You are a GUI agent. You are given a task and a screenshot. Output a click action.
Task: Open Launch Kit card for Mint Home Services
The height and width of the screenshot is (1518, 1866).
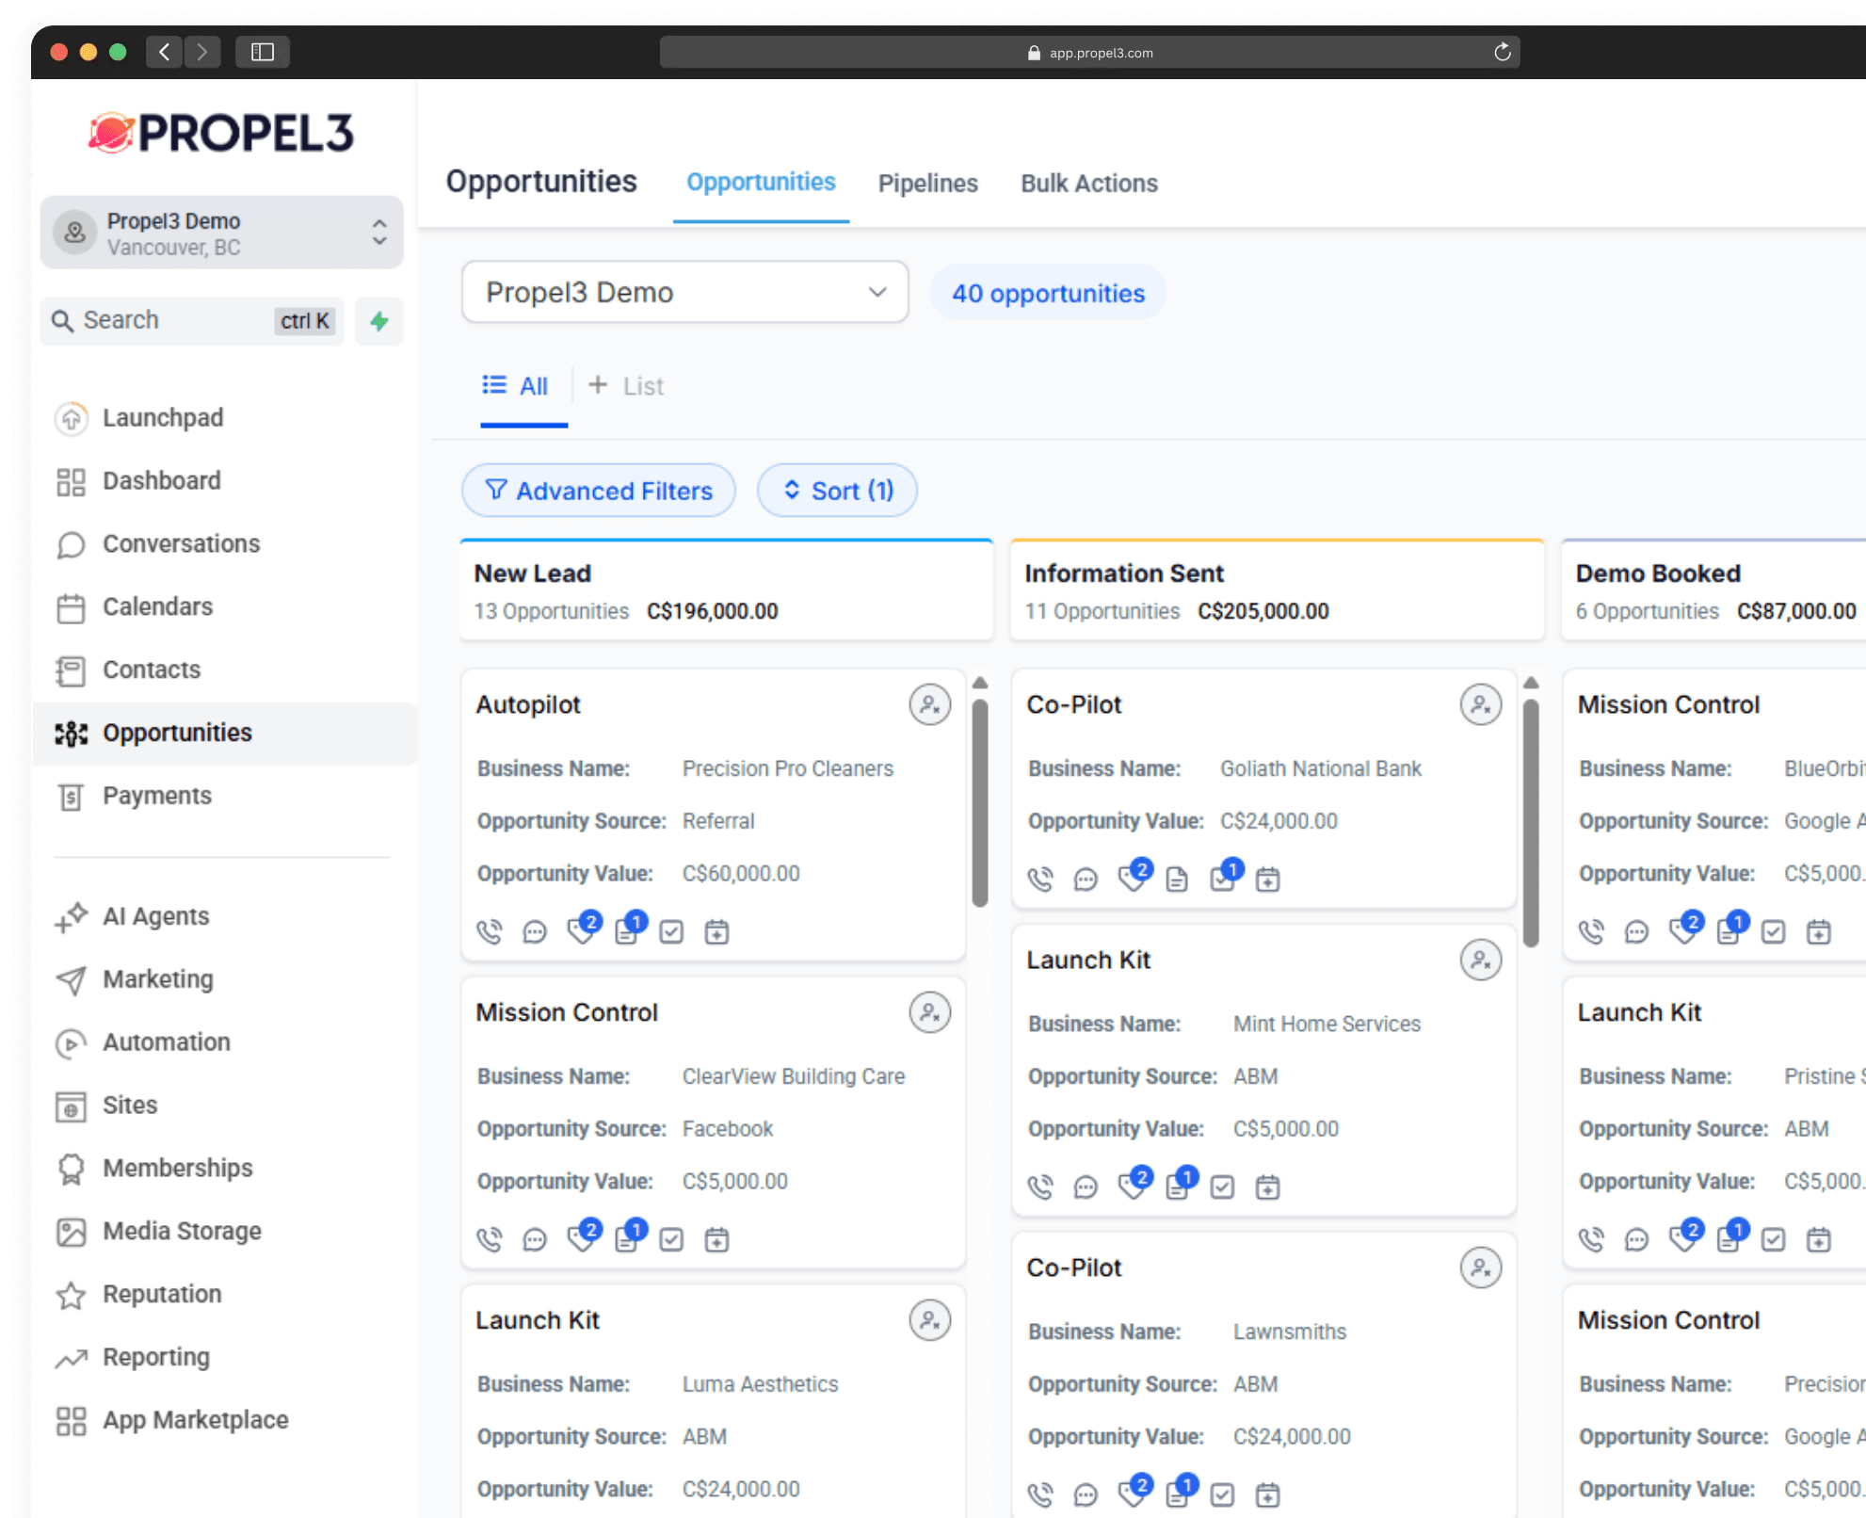coord(1088,960)
